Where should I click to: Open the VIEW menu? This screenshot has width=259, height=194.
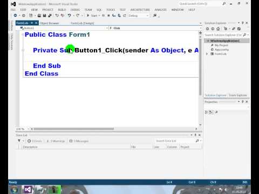[35, 10]
